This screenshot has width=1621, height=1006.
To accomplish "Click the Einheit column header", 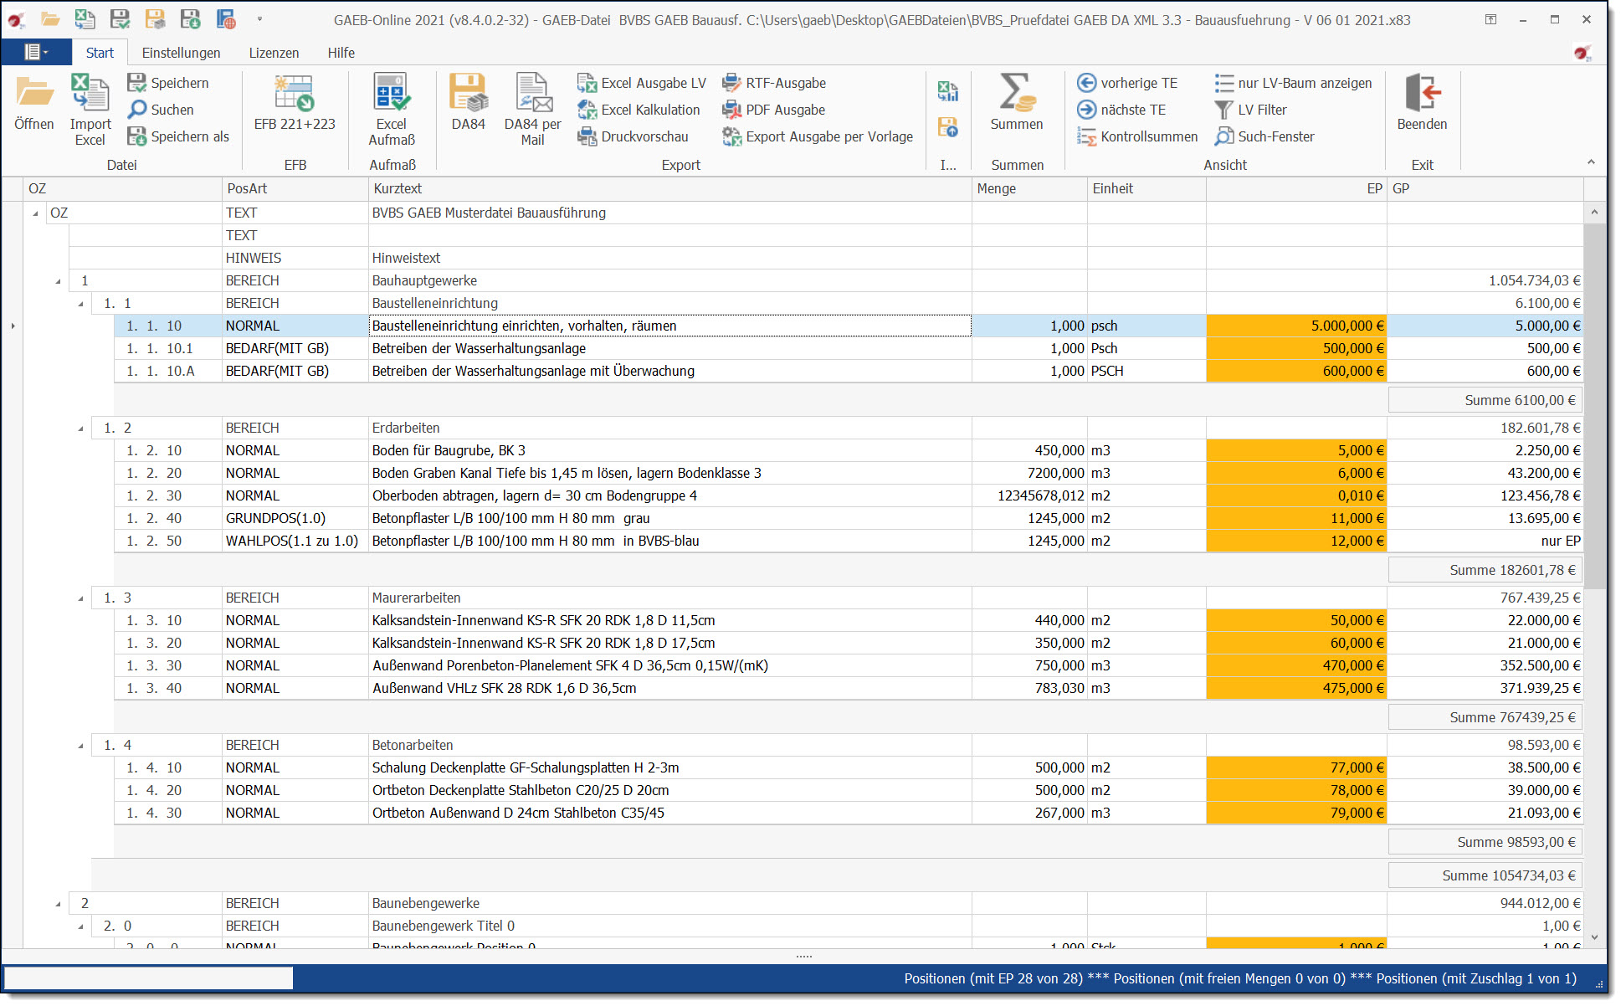I will pyautogui.click(x=1146, y=188).
